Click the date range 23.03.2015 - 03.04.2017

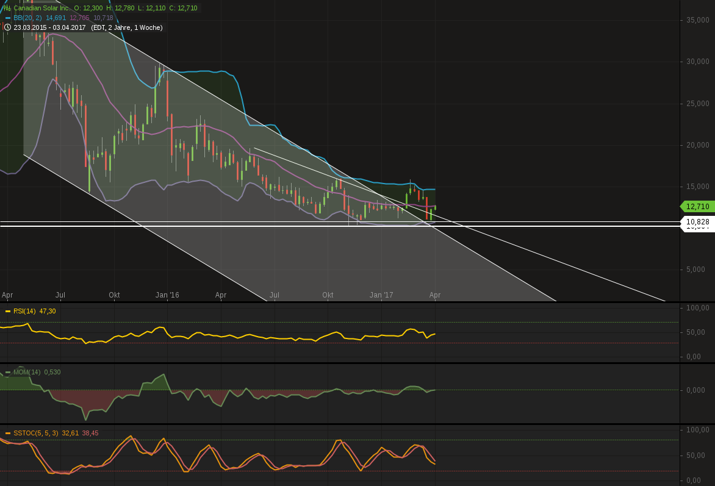50,27
